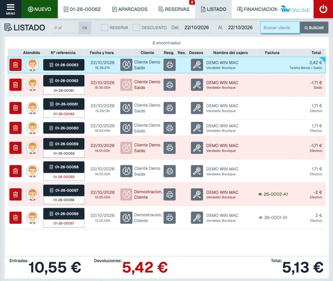Print receipt for the 14:00:50h ticket
The width and height of the screenshot is (333, 281).
[169, 171]
